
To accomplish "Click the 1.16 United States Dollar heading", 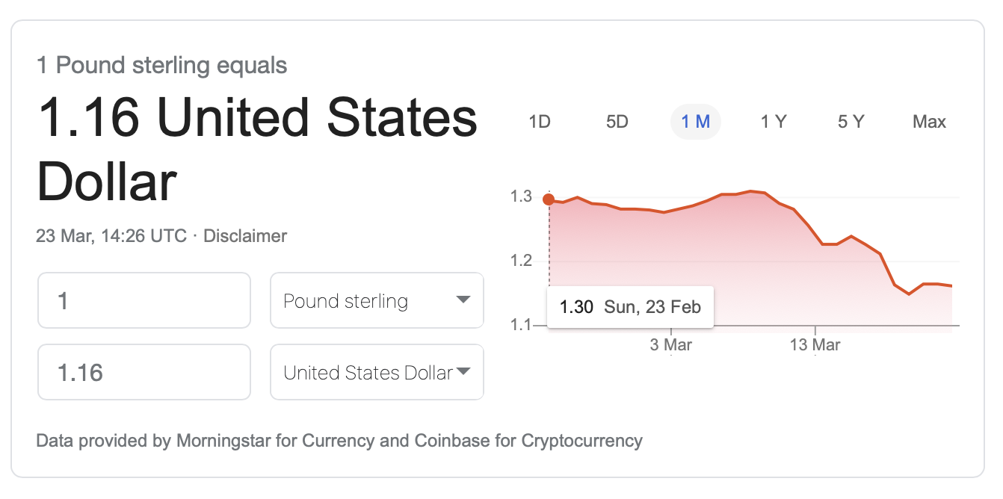I will [x=256, y=151].
